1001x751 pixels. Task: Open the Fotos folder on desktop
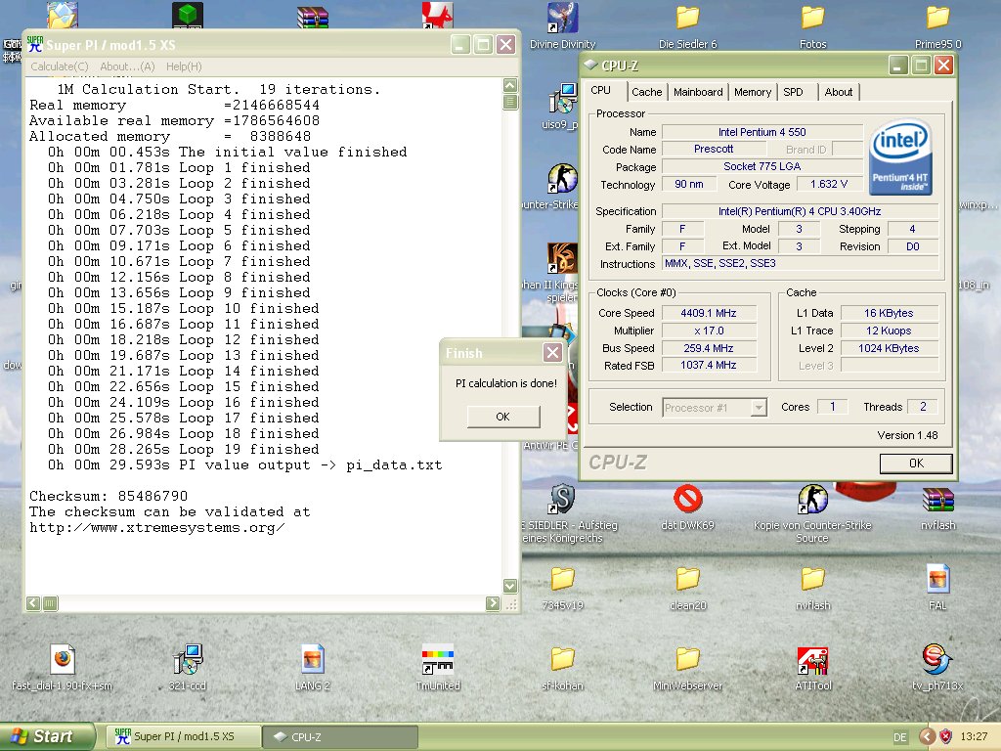(812, 18)
